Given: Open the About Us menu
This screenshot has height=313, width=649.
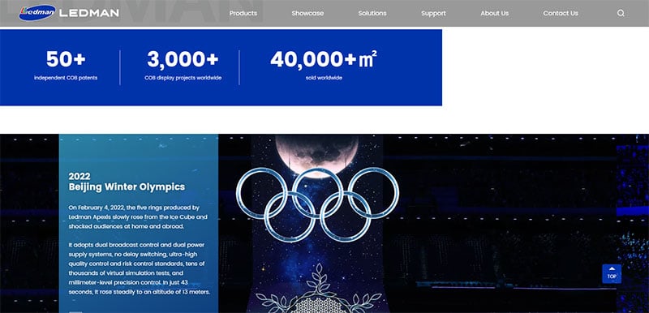Looking at the screenshot, I should point(494,13).
